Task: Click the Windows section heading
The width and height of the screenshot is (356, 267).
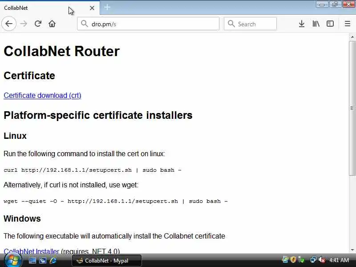Action: pyautogui.click(x=22, y=218)
